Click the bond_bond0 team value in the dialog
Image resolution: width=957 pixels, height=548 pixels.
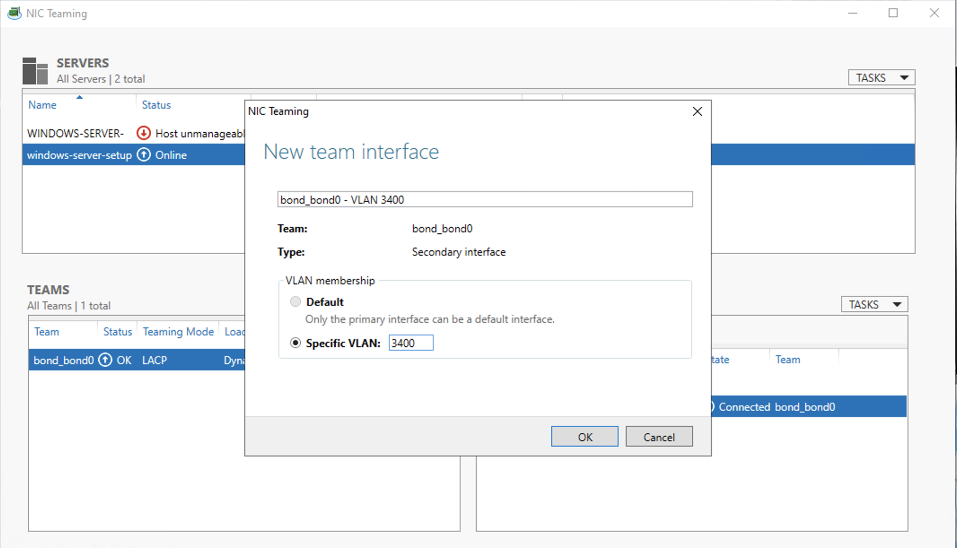click(x=442, y=229)
